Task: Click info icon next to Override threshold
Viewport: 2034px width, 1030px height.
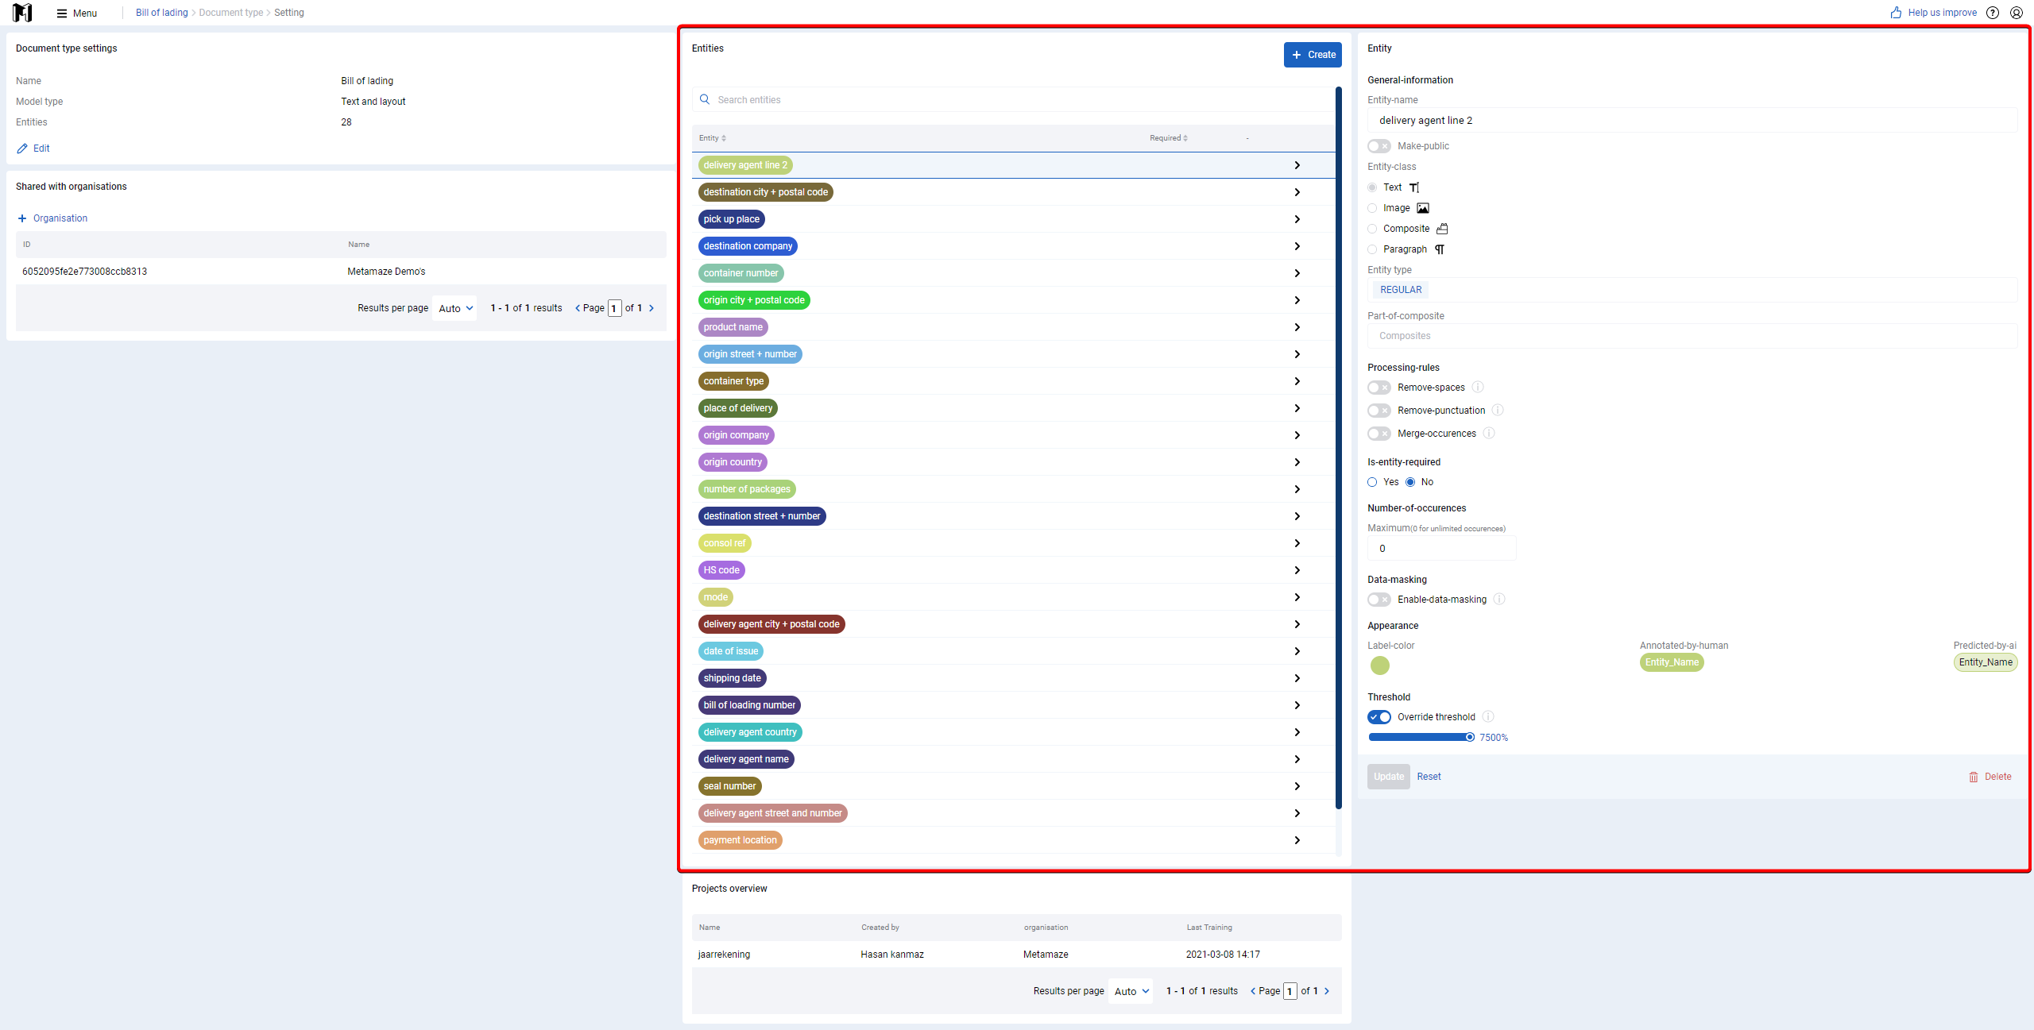Action: point(1488,717)
